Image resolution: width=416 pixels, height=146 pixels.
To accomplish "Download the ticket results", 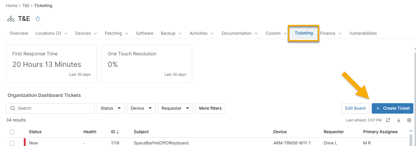I will coord(398,120).
